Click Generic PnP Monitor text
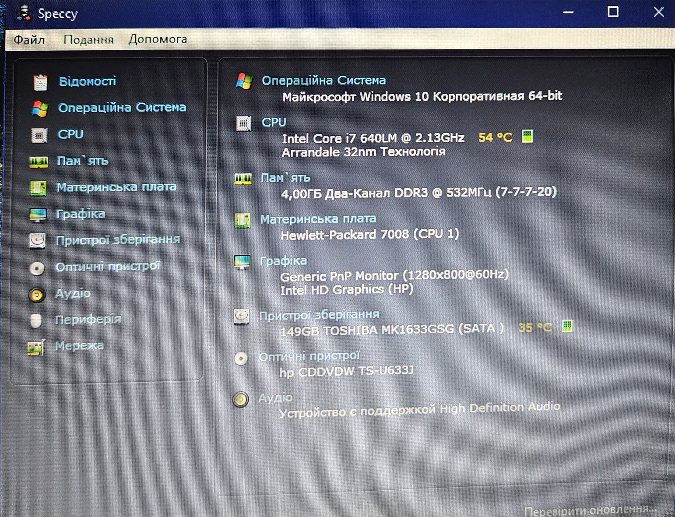This screenshot has width=675, height=517. [x=394, y=276]
